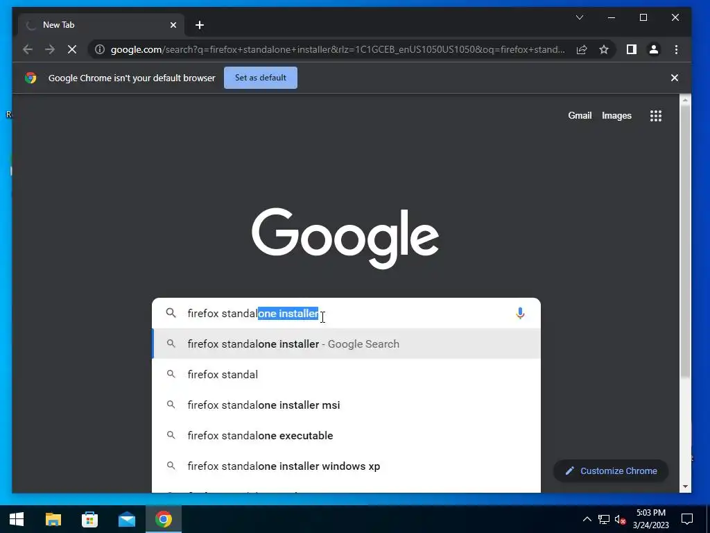
Task: Start voice search with microphone
Action: (520, 313)
